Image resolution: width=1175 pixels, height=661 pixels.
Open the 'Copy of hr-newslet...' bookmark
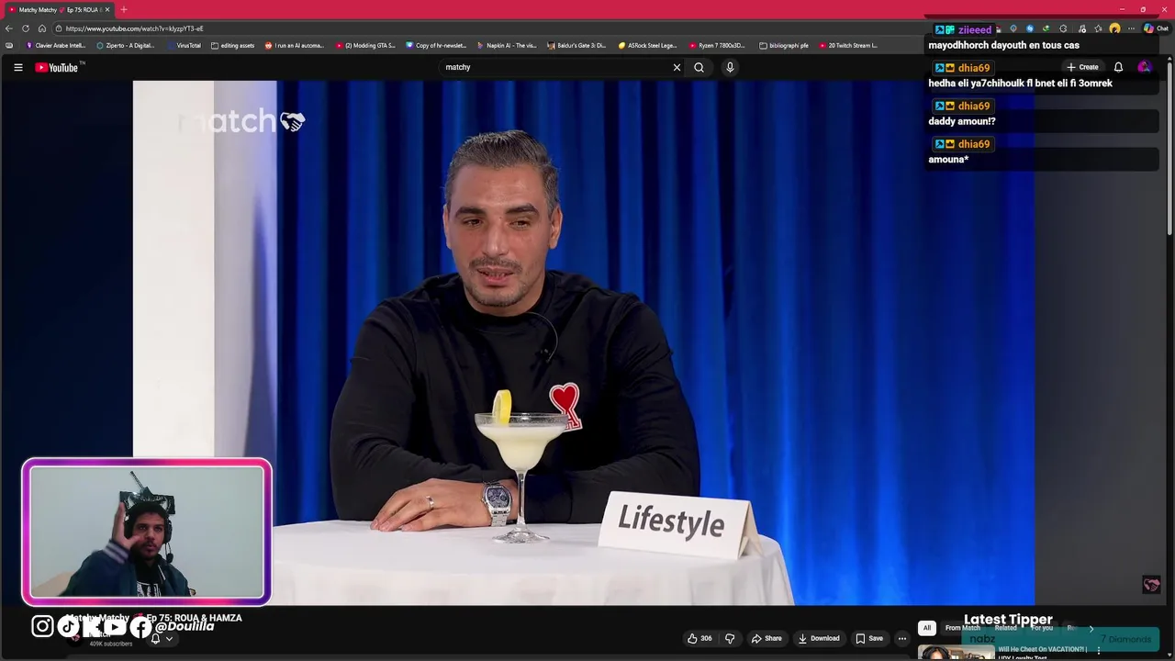point(436,45)
